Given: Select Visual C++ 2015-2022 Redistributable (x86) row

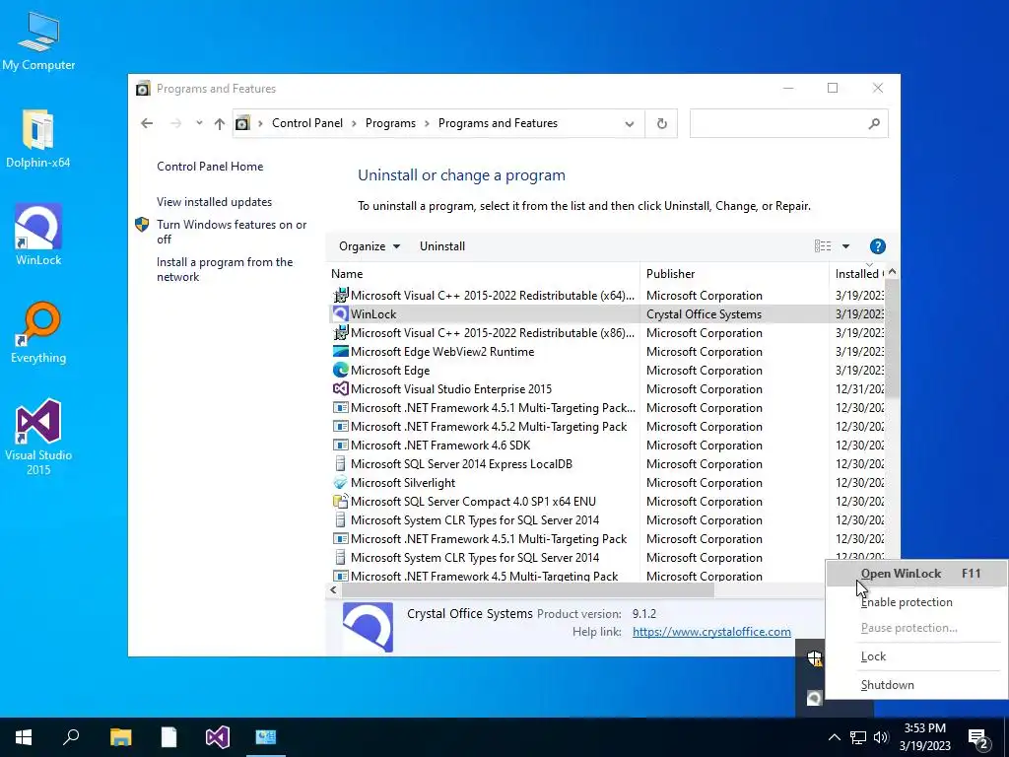Looking at the screenshot, I should click(x=607, y=333).
